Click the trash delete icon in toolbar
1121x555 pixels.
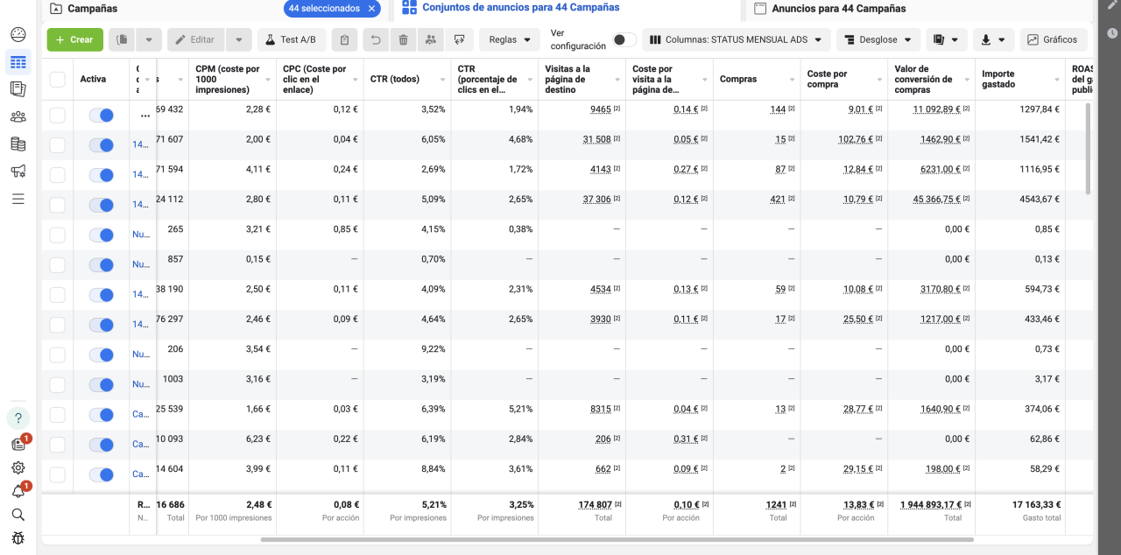click(403, 40)
